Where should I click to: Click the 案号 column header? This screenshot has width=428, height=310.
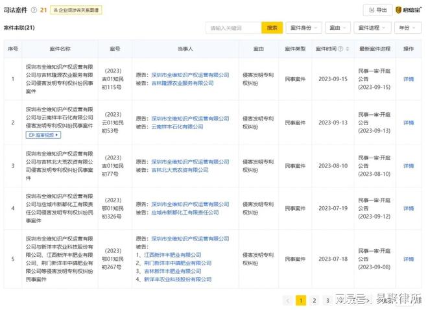[115, 49]
